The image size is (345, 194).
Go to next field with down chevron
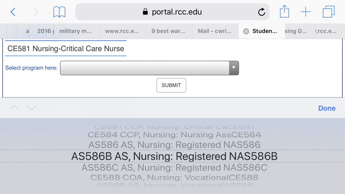pos(32,108)
